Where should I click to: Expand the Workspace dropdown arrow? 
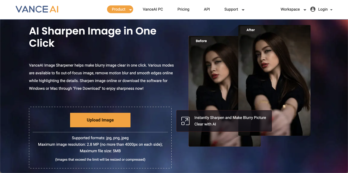click(305, 10)
